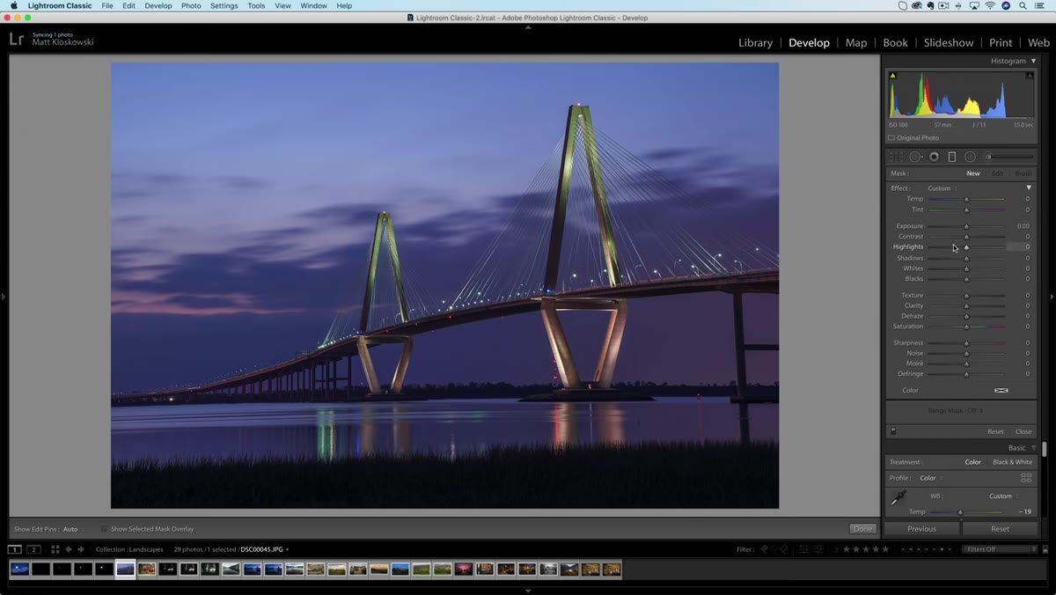Open the Effect Custom preset dropdown
1056x595 pixels.
tap(942, 188)
